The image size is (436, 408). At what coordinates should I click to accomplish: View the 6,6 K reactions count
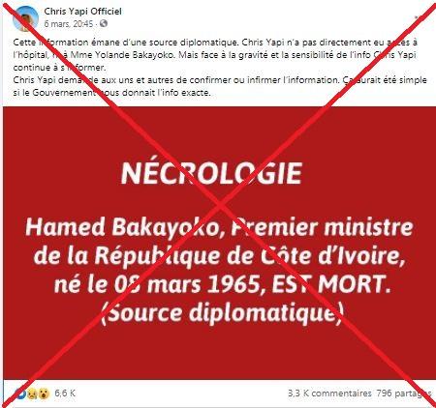[x=65, y=393]
